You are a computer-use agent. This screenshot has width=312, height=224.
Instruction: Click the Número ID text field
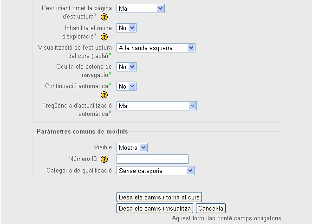152,159
